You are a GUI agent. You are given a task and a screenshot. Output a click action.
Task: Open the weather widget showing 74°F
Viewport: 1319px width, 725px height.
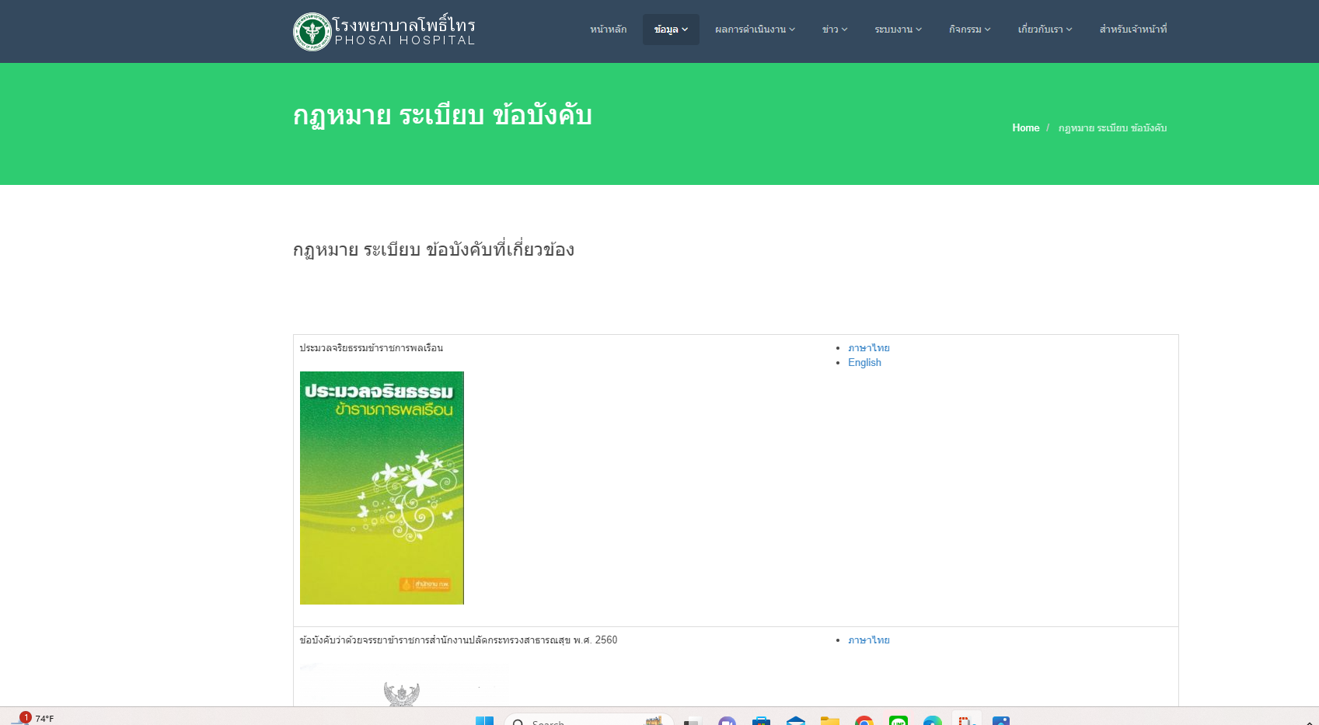32,718
